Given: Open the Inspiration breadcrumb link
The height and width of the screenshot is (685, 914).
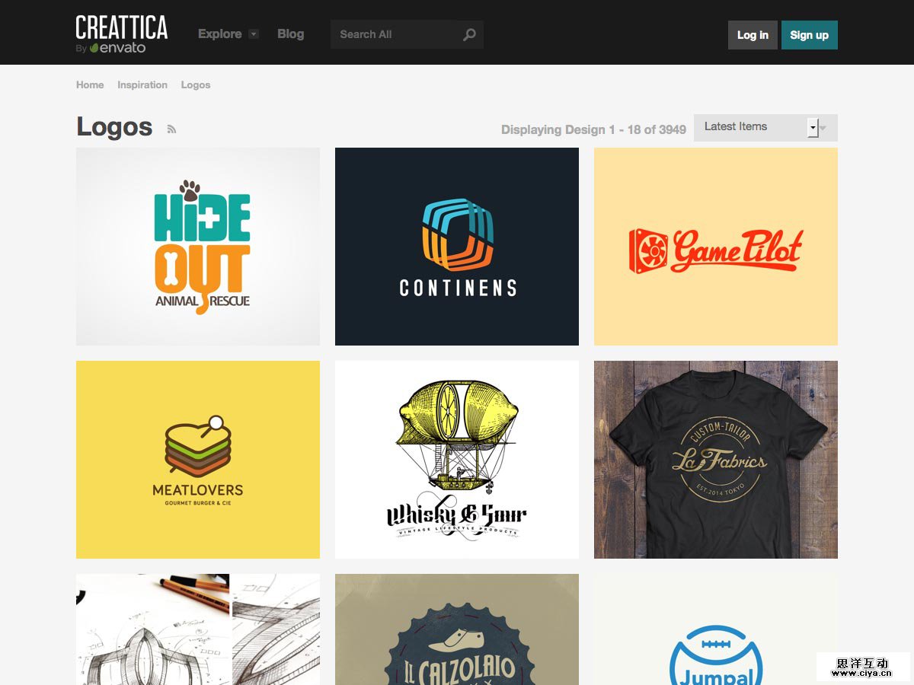Looking at the screenshot, I should (142, 84).
